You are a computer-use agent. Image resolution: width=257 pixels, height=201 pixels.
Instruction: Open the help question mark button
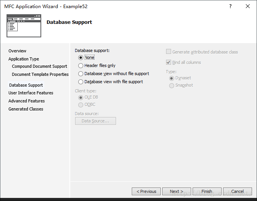pyautogui.click(x=230, y=6)
